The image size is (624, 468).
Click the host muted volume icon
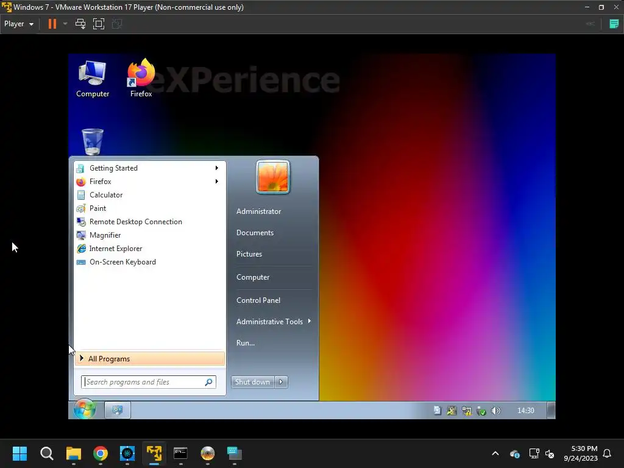[550, 453]
